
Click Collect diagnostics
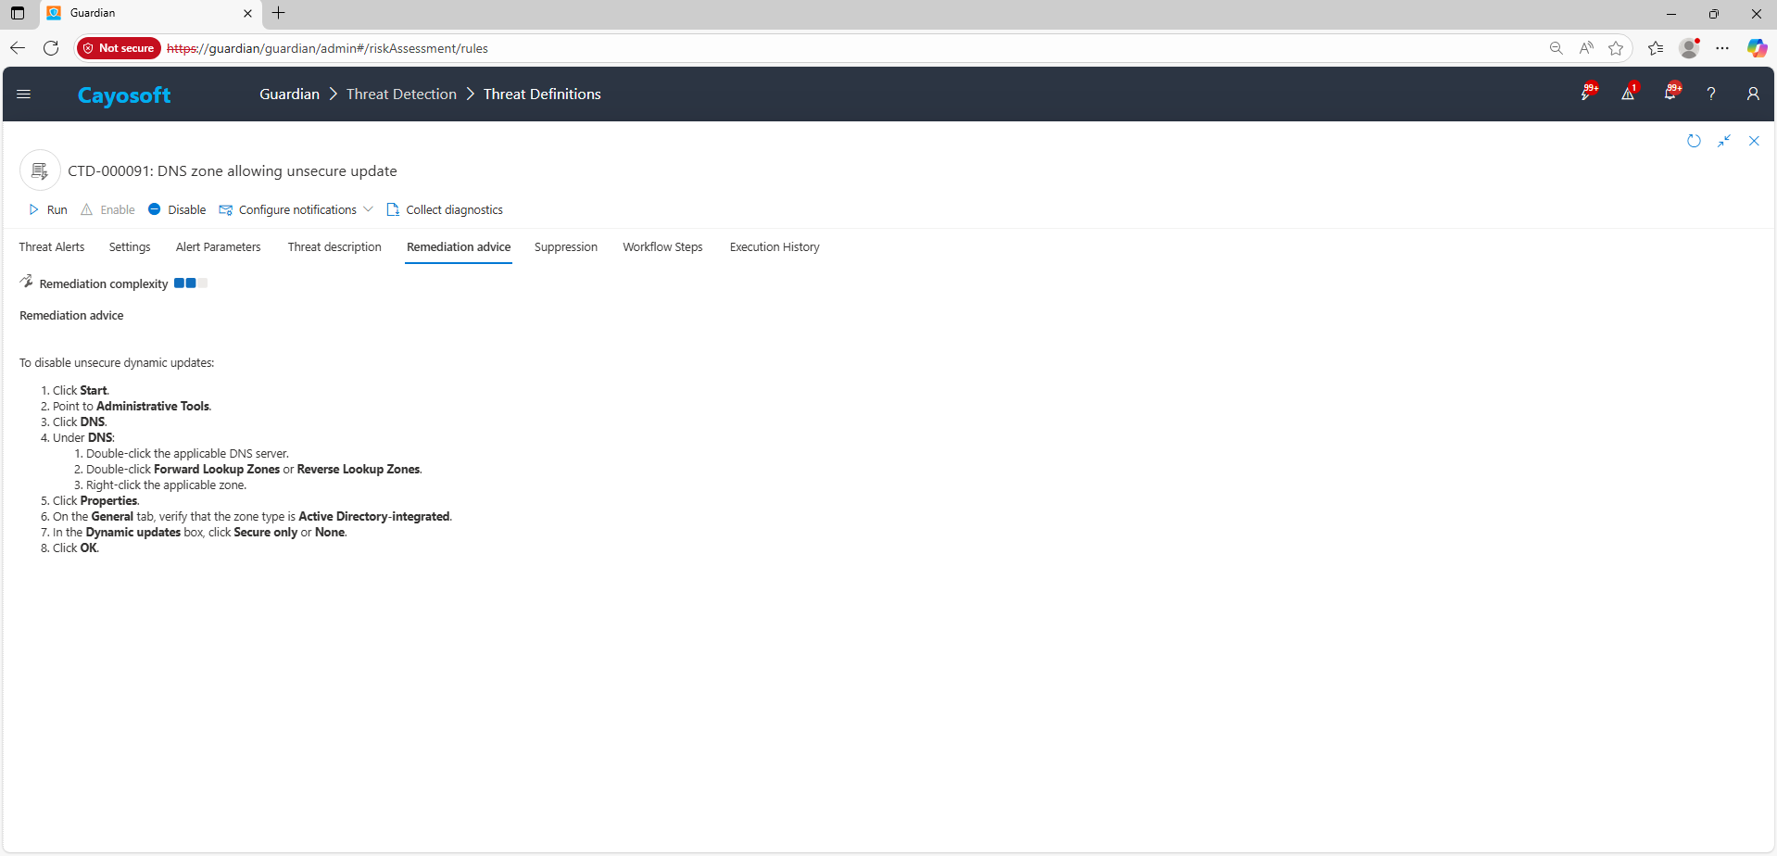(x=445, y=210)
